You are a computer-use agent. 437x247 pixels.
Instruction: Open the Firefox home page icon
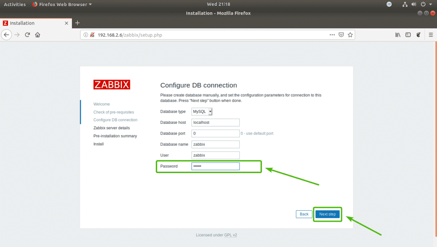(38, 35)
